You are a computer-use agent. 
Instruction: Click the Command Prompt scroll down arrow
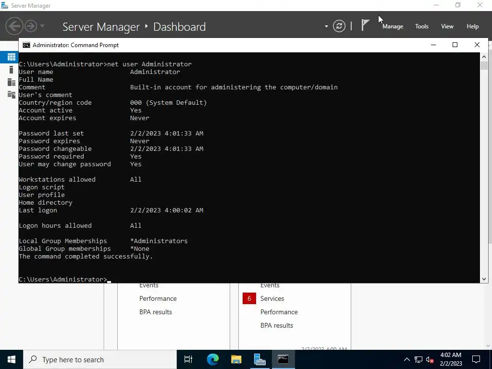[484, 279]
